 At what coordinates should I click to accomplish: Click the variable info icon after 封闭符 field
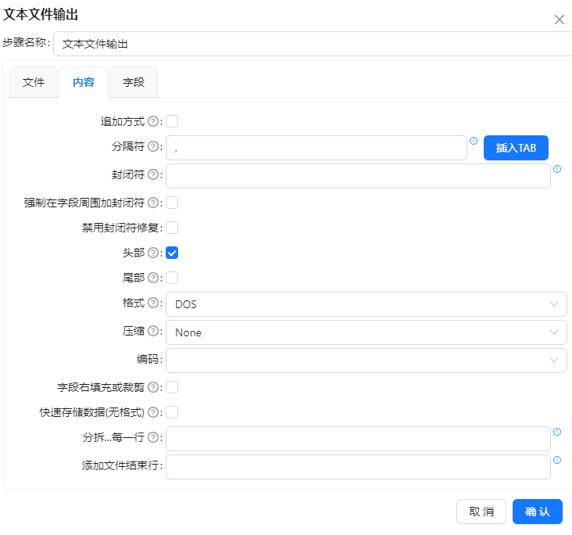click(x=557, y=168)
